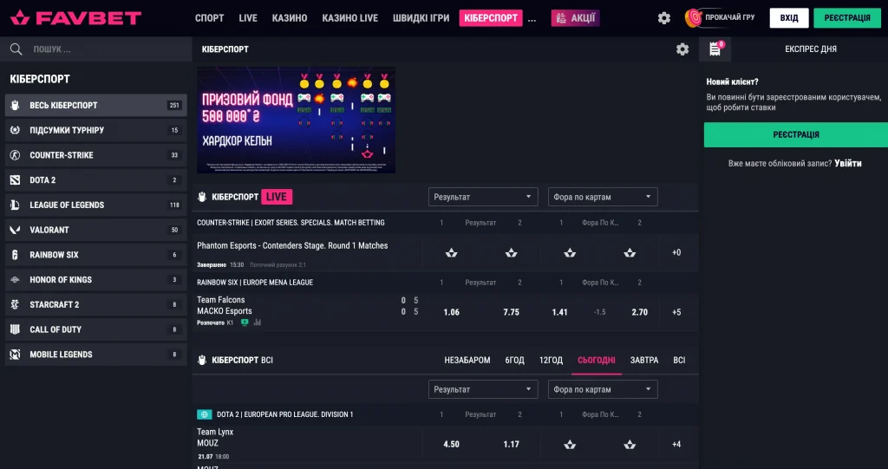Open the Швидкі ігри menu
This screenshot has width=888, height=469.
click(x=421, y=18)
